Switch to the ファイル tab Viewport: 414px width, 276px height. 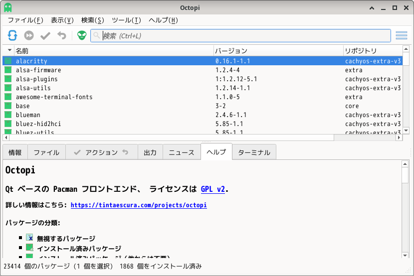tap(46, 152)
